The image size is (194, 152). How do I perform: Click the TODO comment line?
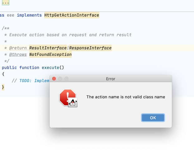pos(31,81)
